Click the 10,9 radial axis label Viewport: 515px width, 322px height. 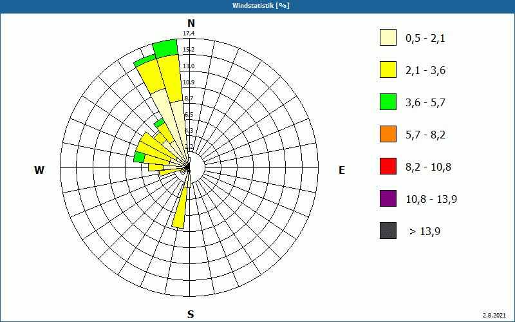tap(189, 82)
